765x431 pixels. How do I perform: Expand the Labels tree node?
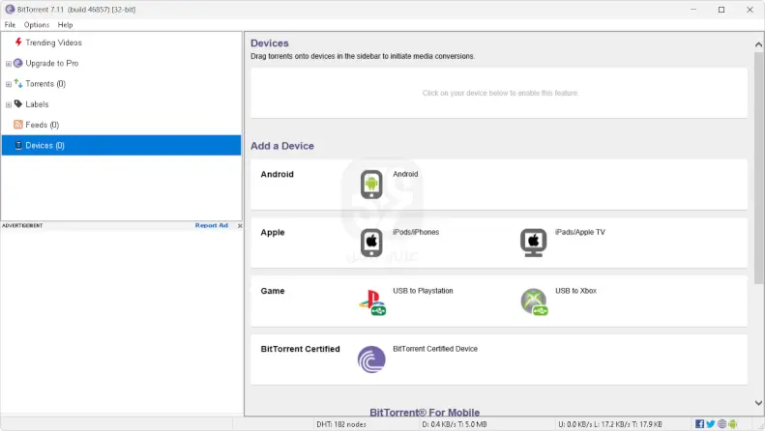[9, 104]
